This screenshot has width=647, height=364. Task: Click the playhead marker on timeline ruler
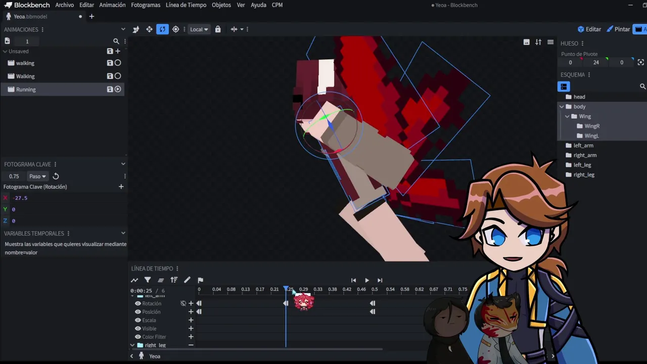(286, 289)
